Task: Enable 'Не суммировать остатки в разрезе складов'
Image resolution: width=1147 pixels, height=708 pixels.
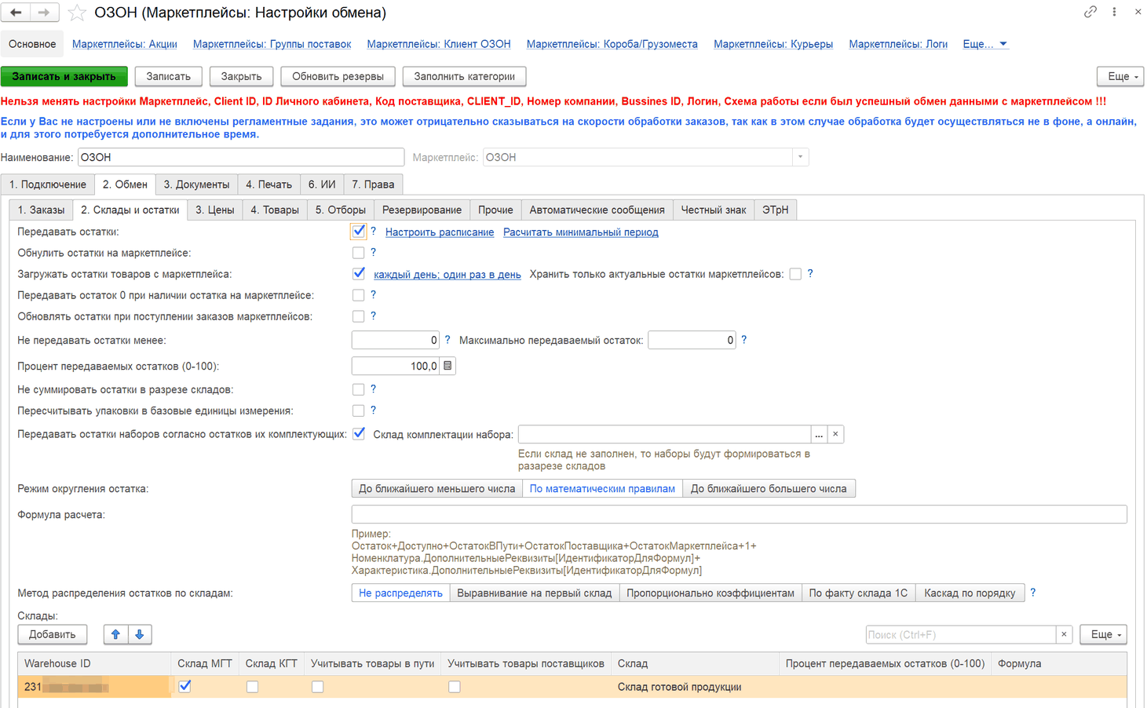Action: coord(359,389)
